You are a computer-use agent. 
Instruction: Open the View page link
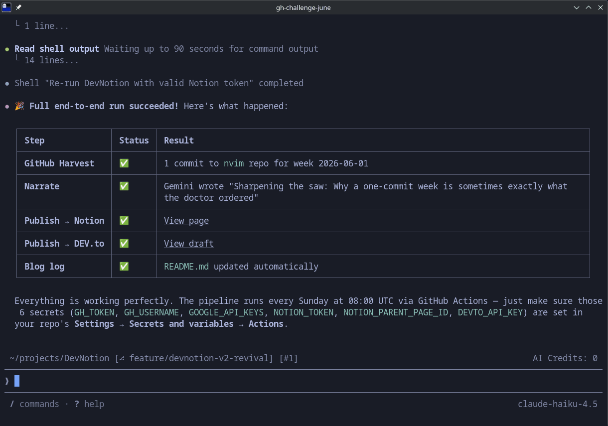click(x=186, y=221)
